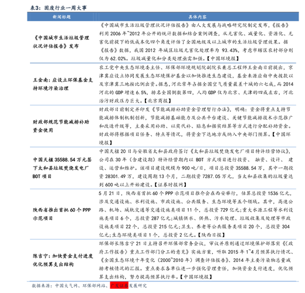The image size is (305, 293).
Task: Click the content paragraph mentioning 93.43%
Action: coord(196,42)
